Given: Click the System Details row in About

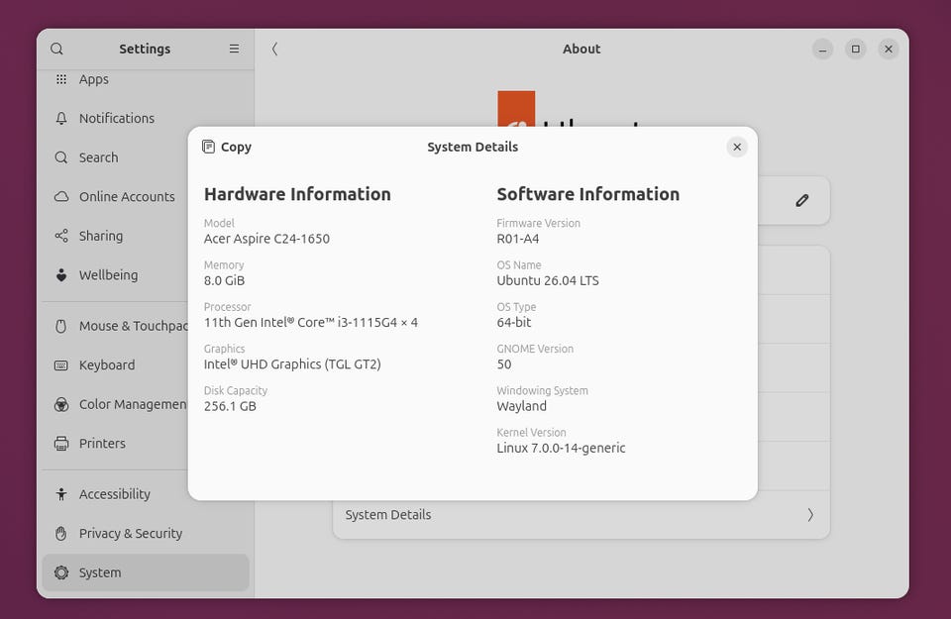Looking at the screenshot, I should 581,515.
